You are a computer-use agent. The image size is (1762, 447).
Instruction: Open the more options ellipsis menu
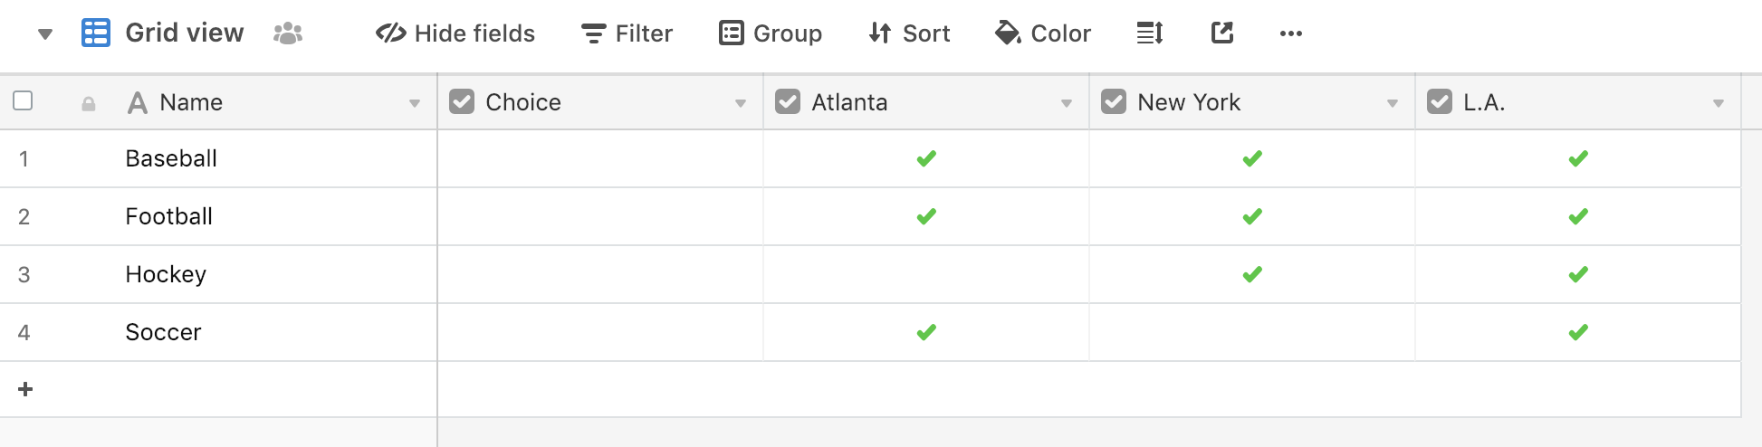(x=1290, y=33)
